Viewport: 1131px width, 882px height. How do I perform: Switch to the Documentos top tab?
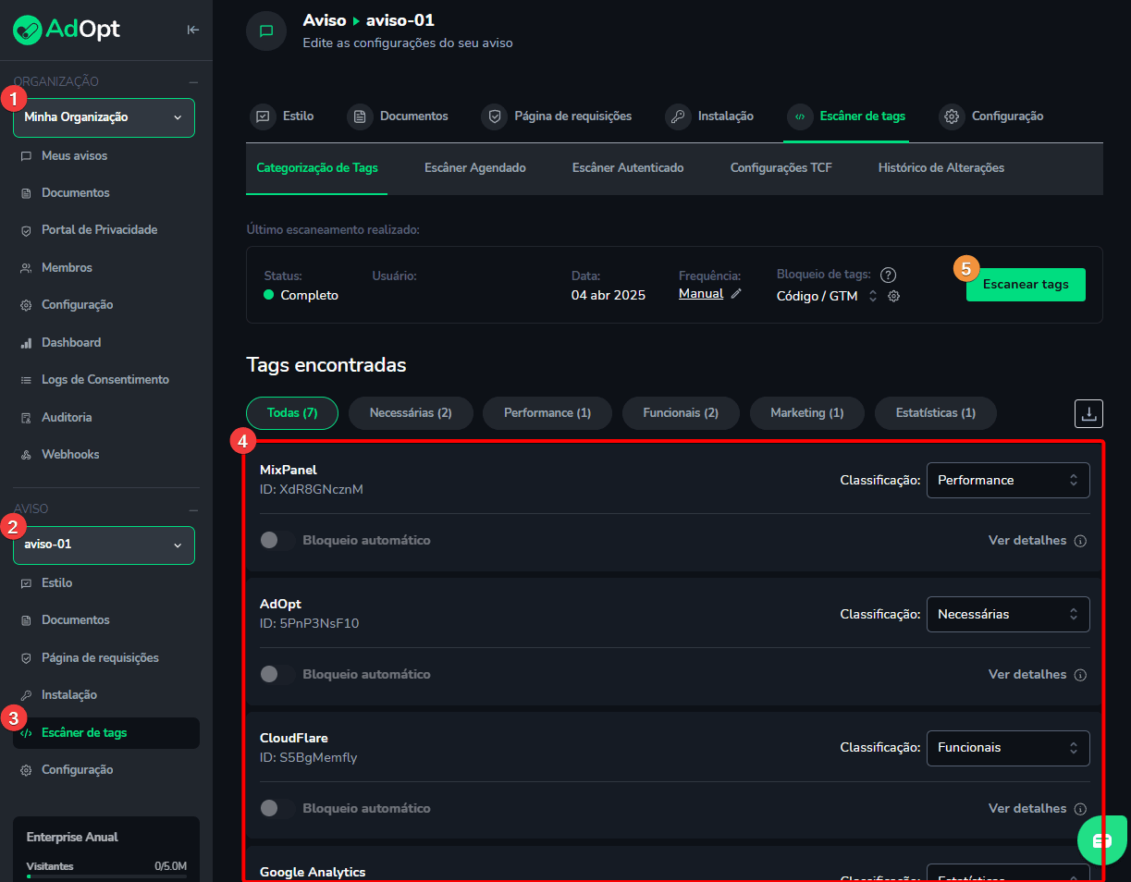399,116
